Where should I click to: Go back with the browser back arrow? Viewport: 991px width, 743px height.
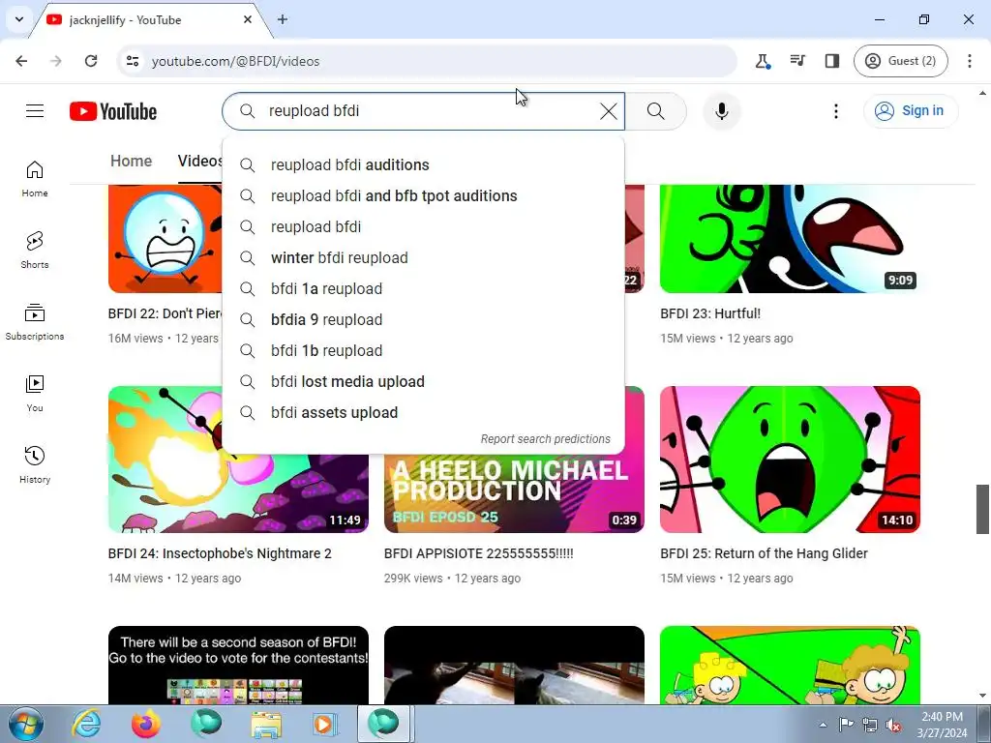coord(21,61)
